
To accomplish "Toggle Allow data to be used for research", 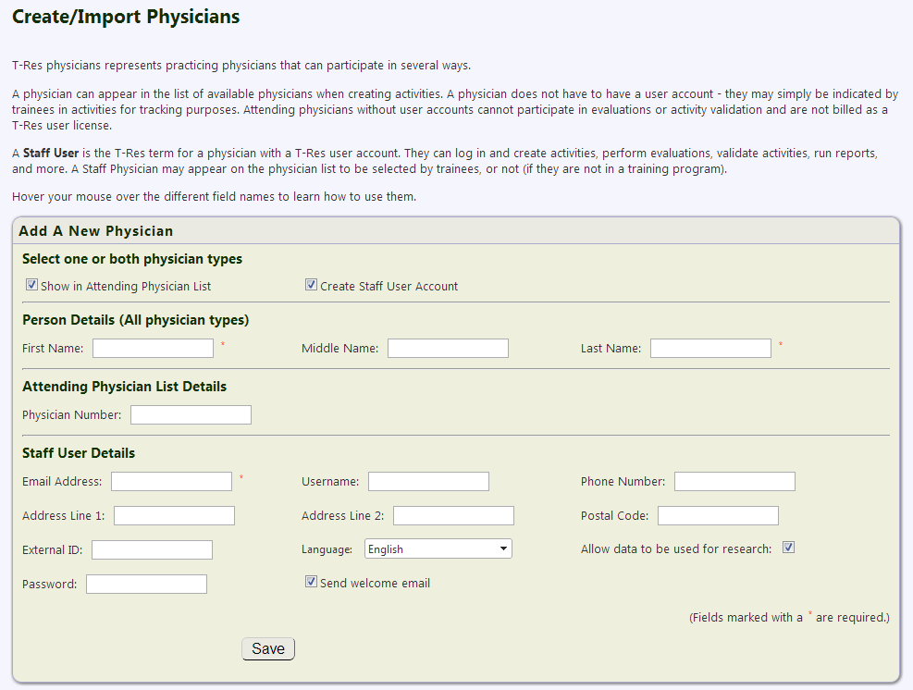I will click(788, 548).
